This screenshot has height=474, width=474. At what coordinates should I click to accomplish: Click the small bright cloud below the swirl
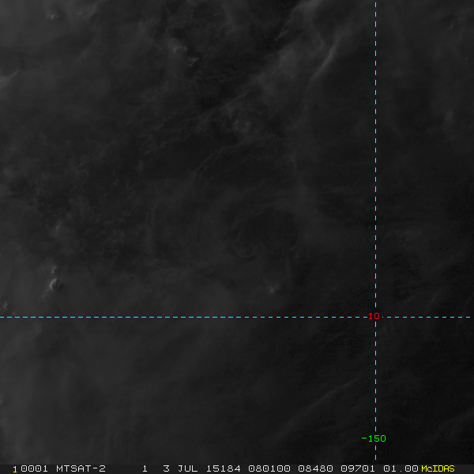[273, 290]
